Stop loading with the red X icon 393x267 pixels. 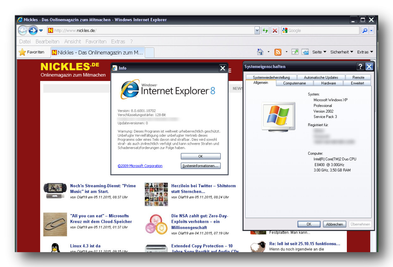pyautogui.click(x=275, y=31)
